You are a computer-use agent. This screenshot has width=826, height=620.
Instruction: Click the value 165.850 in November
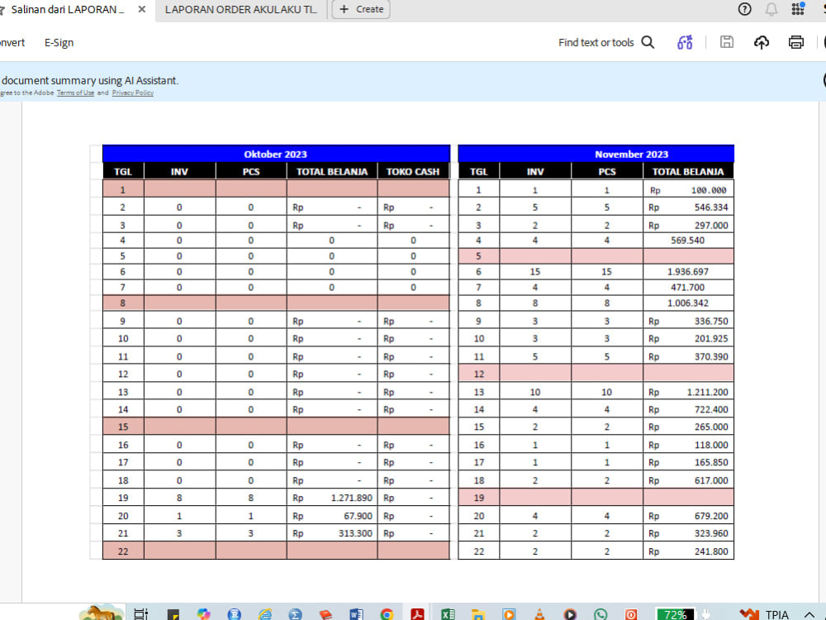711,462
